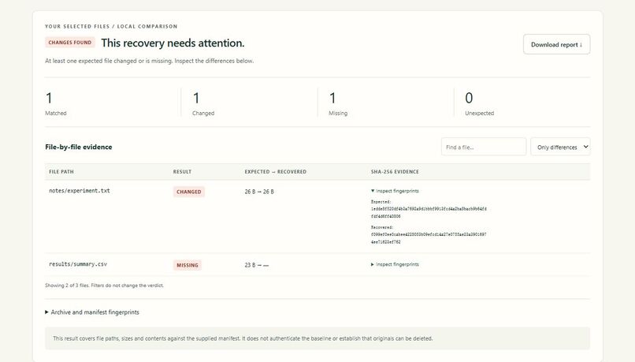Image resolution: width=635 pixels, height=362 pixels.
Task: Click the 23 B → — size value
Action: coord(257,265)
